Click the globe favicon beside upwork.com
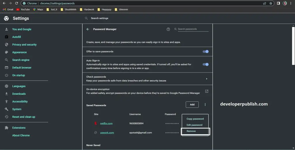The width and height of the screenshot is (295, 150). pyautogui.click(x=96, y=132)
